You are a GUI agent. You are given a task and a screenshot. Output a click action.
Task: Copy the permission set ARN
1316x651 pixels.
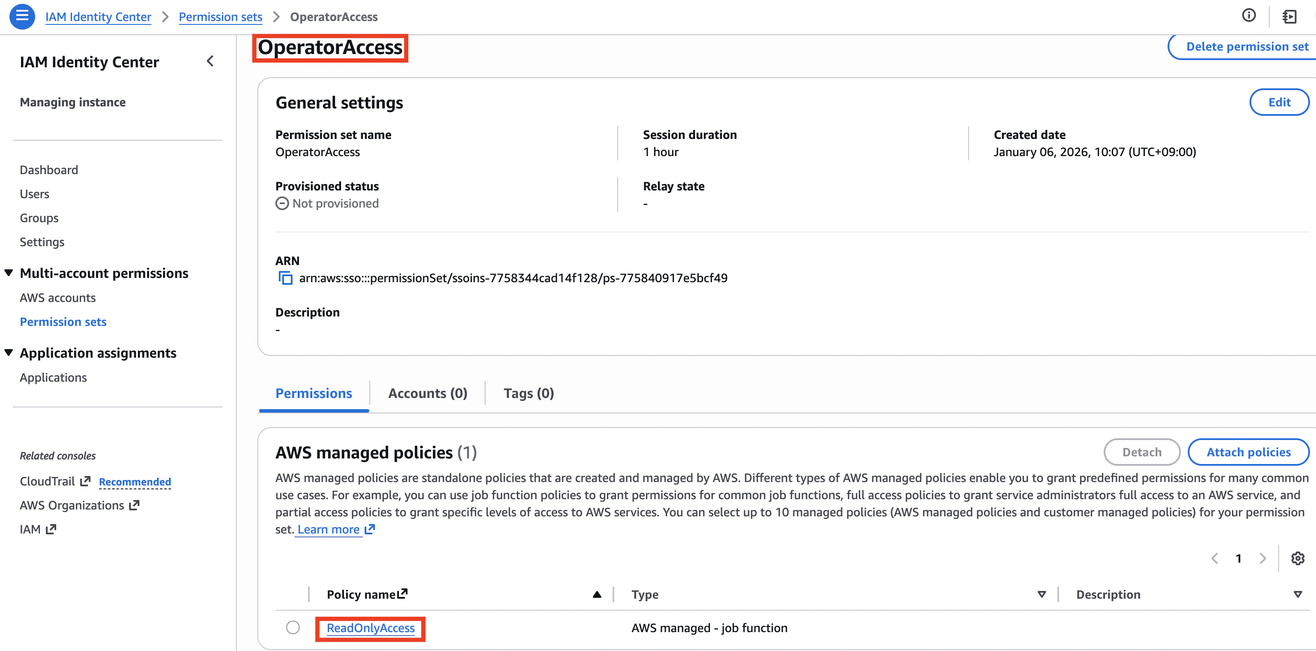(x=285, y=278)
